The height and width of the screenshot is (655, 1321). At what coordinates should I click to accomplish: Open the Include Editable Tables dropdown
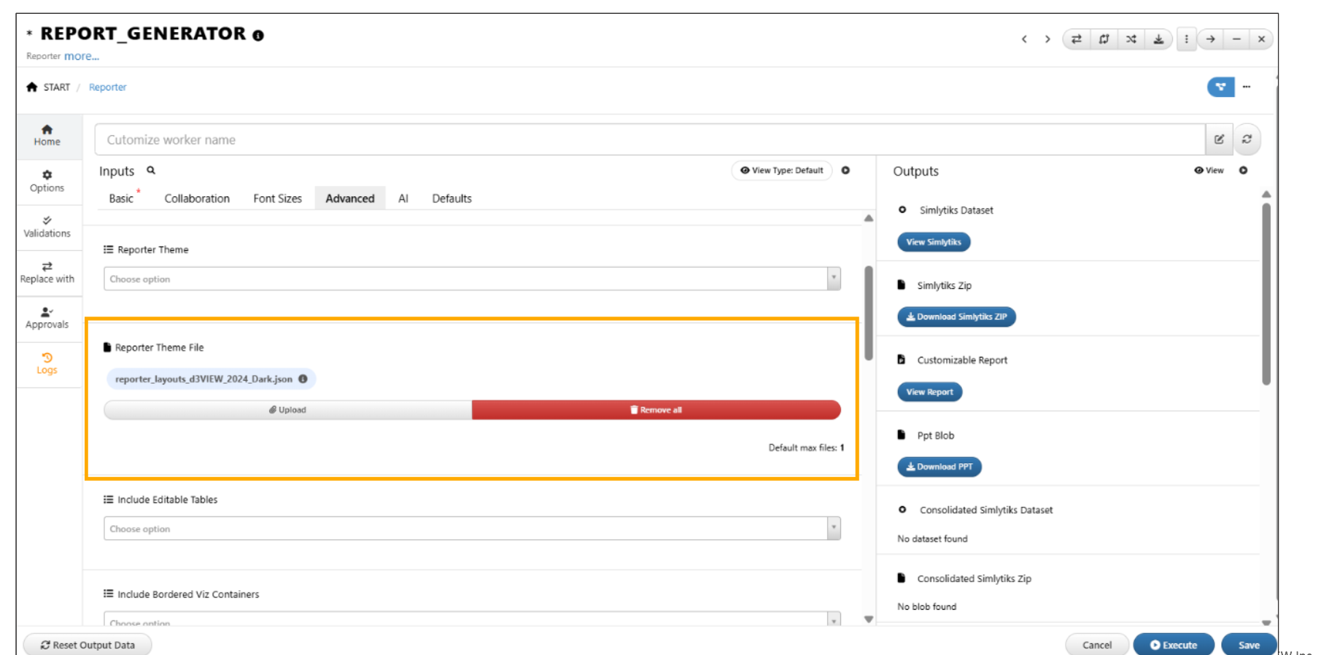tap(472, 529)
